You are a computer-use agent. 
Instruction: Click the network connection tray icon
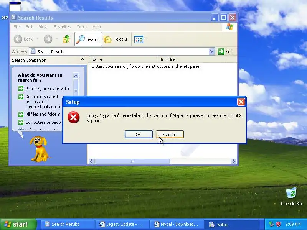(271, 224)
